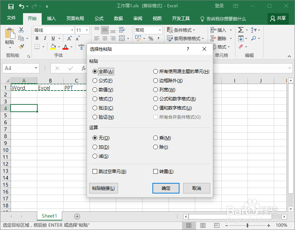Click the Percent style icon

pyautogui.click(x=151, y=39)
